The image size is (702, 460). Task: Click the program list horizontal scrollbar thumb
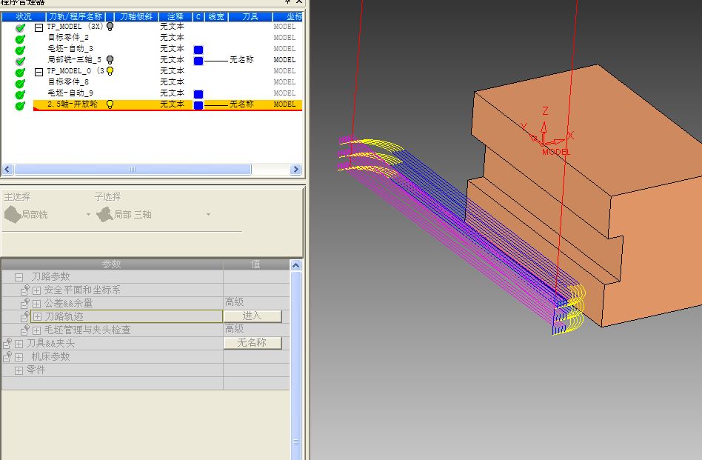pyautogui.click(x=133, y=170)
